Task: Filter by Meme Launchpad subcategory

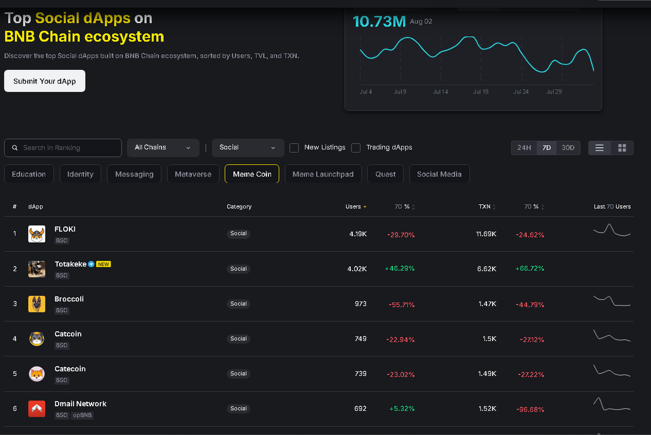Action: coord(323,174)
